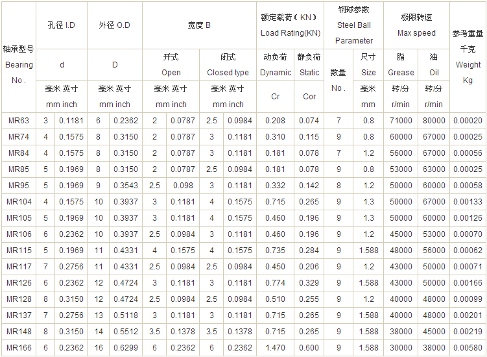The height and width of the screenshot is (357, 487).
Task: Click grease speed 30000 for MR166
Action: coord(401,348)
